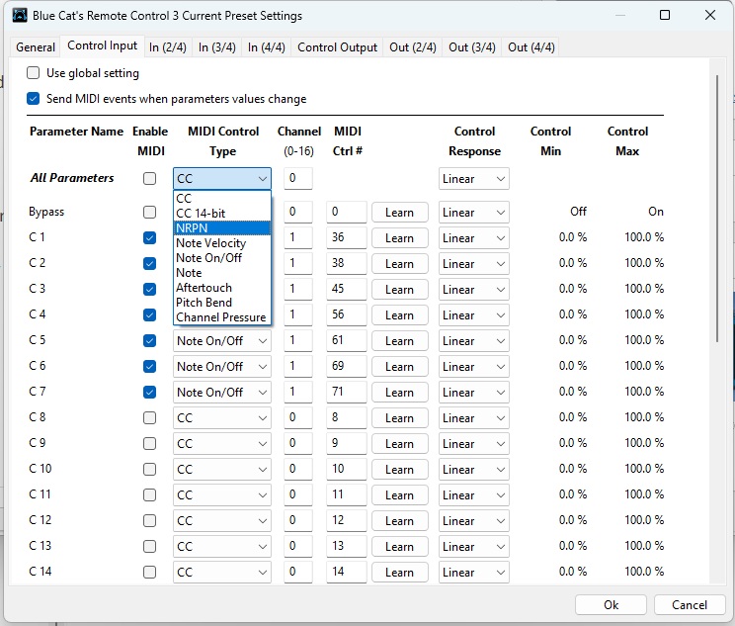
Task: Choose NRPN from the open dropdown list
Action: (221, 228)
